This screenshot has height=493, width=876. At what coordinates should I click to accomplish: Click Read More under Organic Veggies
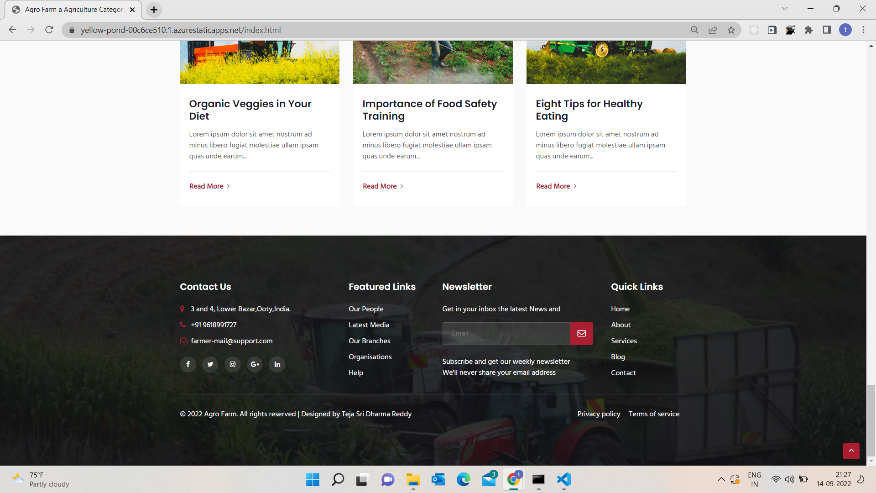[x=210, y=186]
